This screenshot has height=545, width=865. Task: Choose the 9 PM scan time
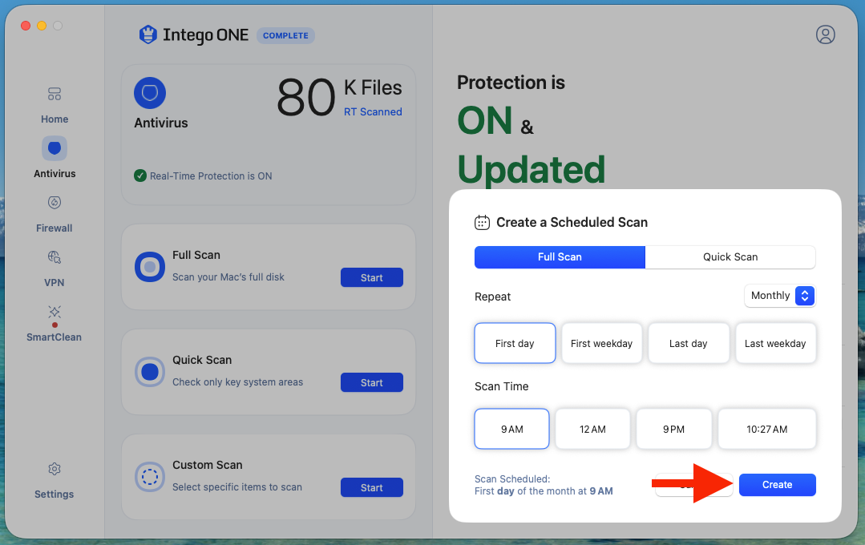(x=673, y=429)
